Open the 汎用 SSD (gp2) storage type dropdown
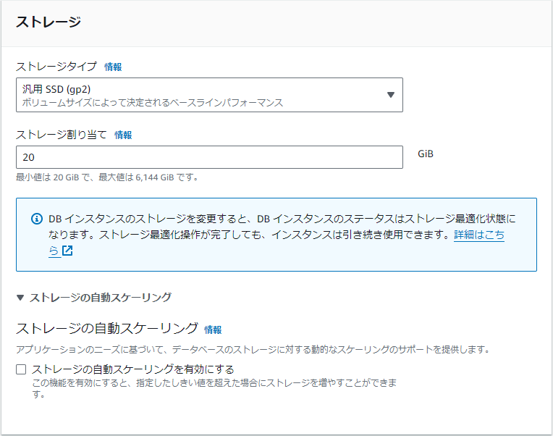The height and width of the screenshot is (436, 553). (x=209, y=95)
